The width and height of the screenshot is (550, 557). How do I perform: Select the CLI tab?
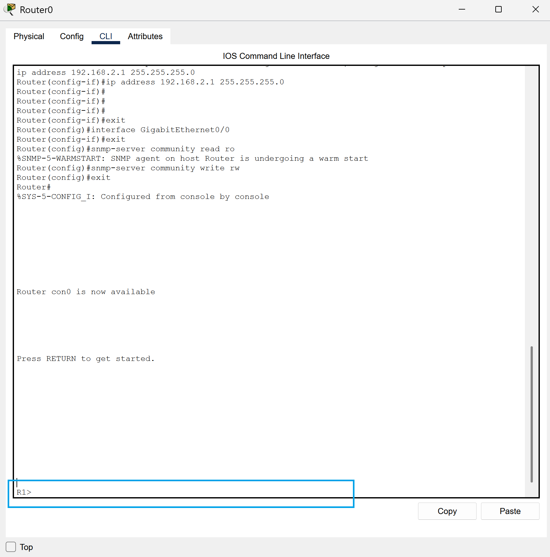[106, 36]
